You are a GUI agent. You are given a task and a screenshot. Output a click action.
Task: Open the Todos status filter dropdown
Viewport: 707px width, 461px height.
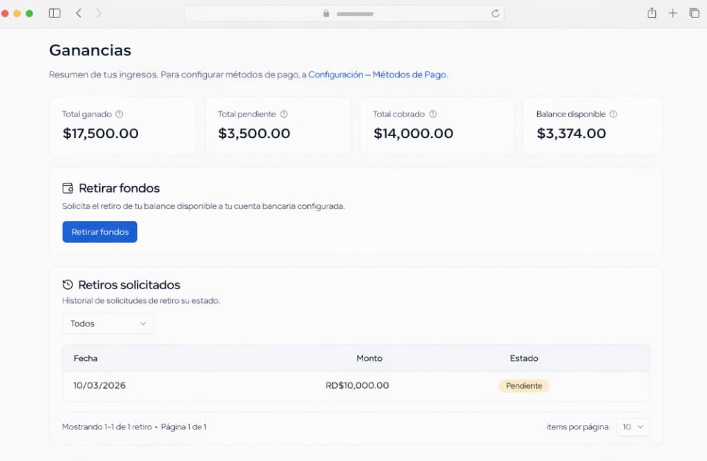108,323
